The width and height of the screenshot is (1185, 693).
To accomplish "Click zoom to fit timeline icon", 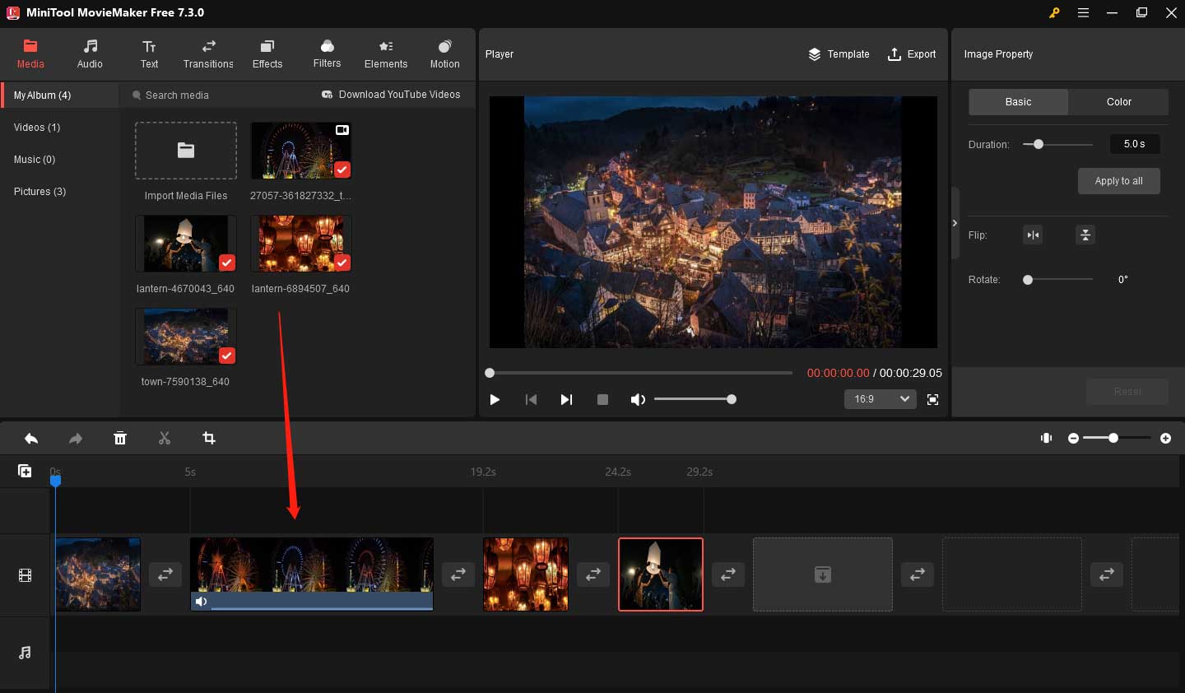I will tap(1047, 439).
